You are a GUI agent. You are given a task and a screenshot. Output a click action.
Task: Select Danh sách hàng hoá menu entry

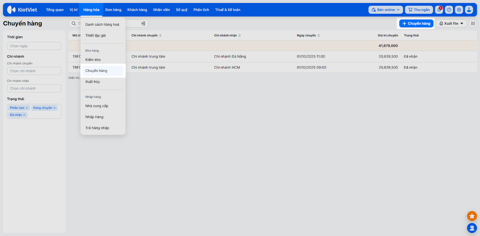point(103,25)
